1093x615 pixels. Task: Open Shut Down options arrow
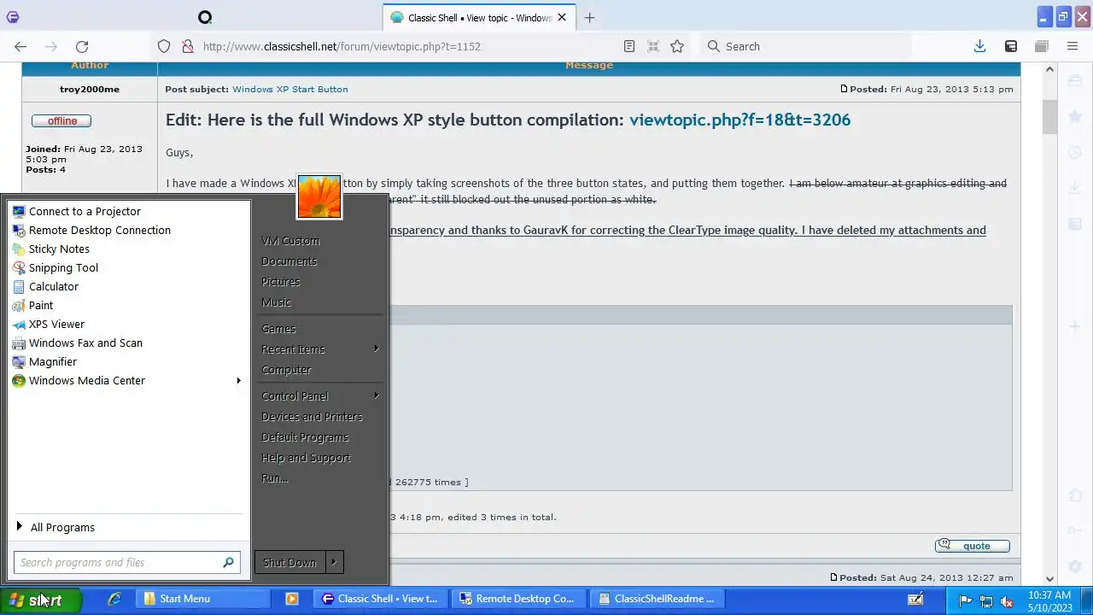coord(334,562)
